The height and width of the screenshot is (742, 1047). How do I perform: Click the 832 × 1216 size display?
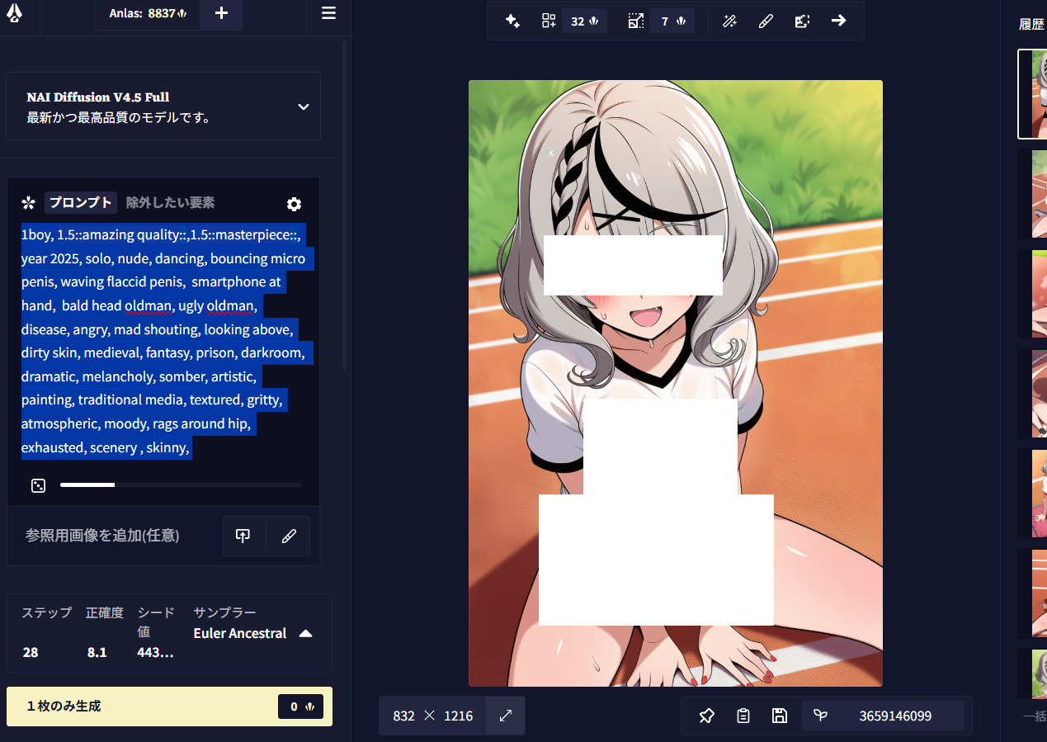(433, 716)
